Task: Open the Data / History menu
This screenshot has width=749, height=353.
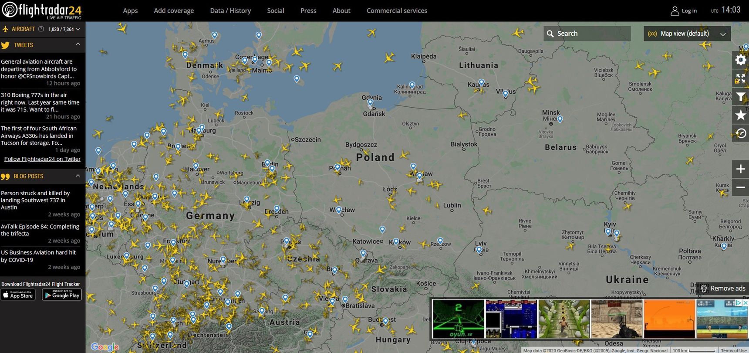Action: (230, 10)
